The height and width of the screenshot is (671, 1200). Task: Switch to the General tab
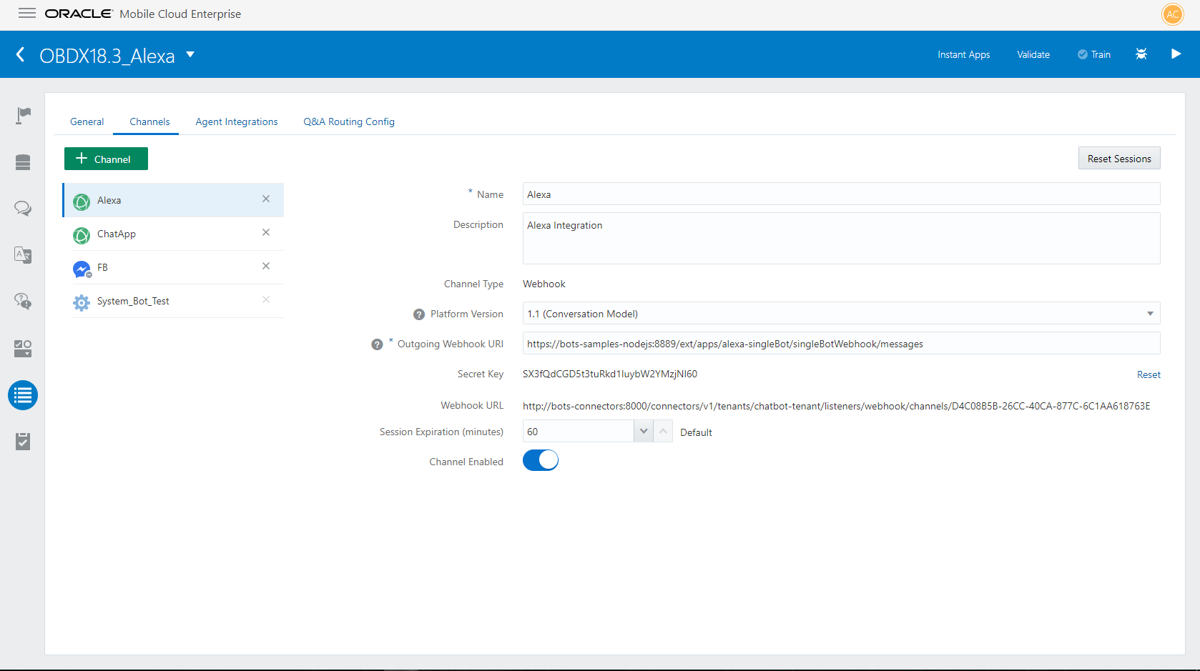[x=87, y=121]
